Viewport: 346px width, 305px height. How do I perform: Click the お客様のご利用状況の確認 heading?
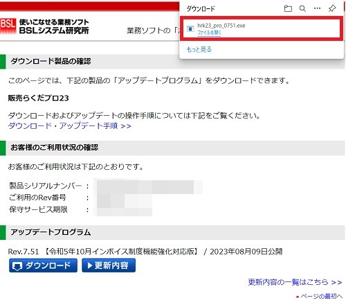[55, 148]
